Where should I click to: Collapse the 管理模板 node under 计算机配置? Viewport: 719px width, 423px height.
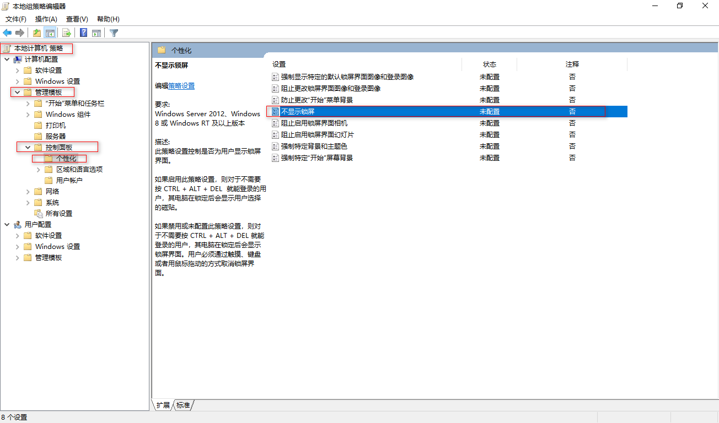(x=17, y=93)
